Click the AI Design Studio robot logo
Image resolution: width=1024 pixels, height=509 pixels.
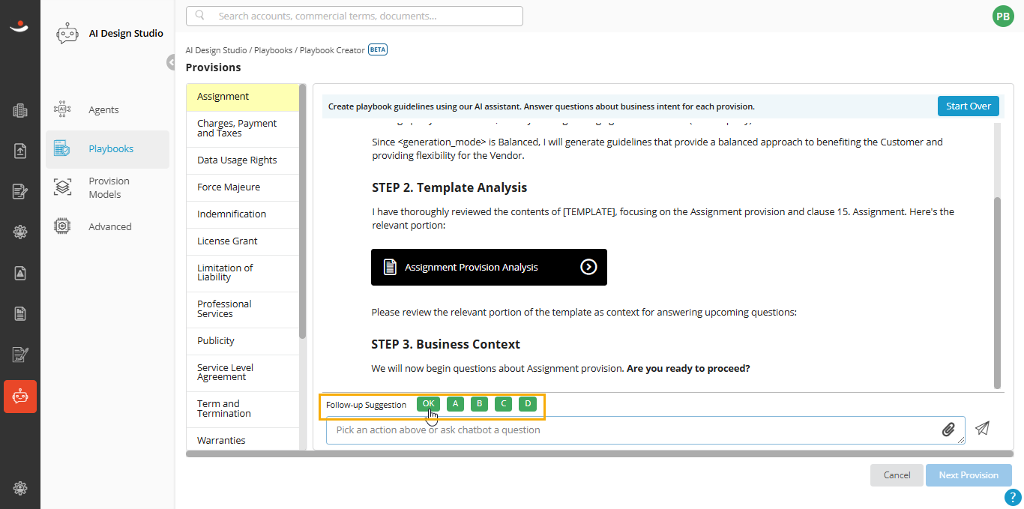click(67, 34)
